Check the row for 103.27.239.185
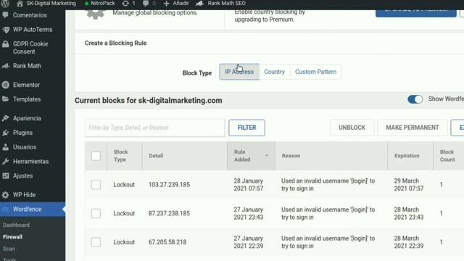 point(96,185)
